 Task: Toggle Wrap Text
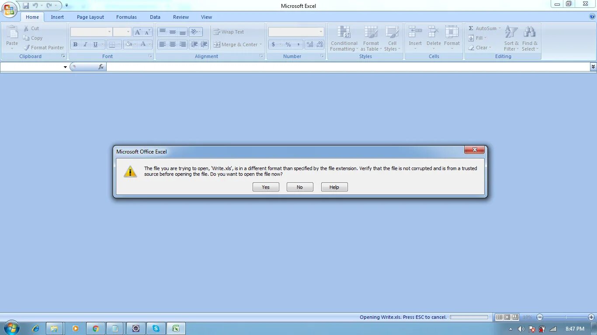click(x=229, y=32)
